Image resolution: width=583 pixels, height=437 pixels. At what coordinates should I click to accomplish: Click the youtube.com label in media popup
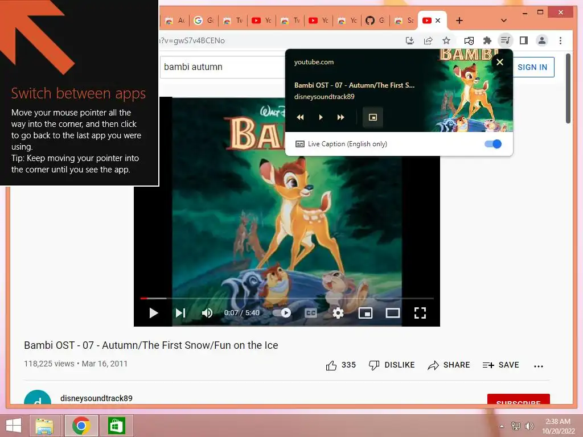pyautogui.click(x=314, y=62)
